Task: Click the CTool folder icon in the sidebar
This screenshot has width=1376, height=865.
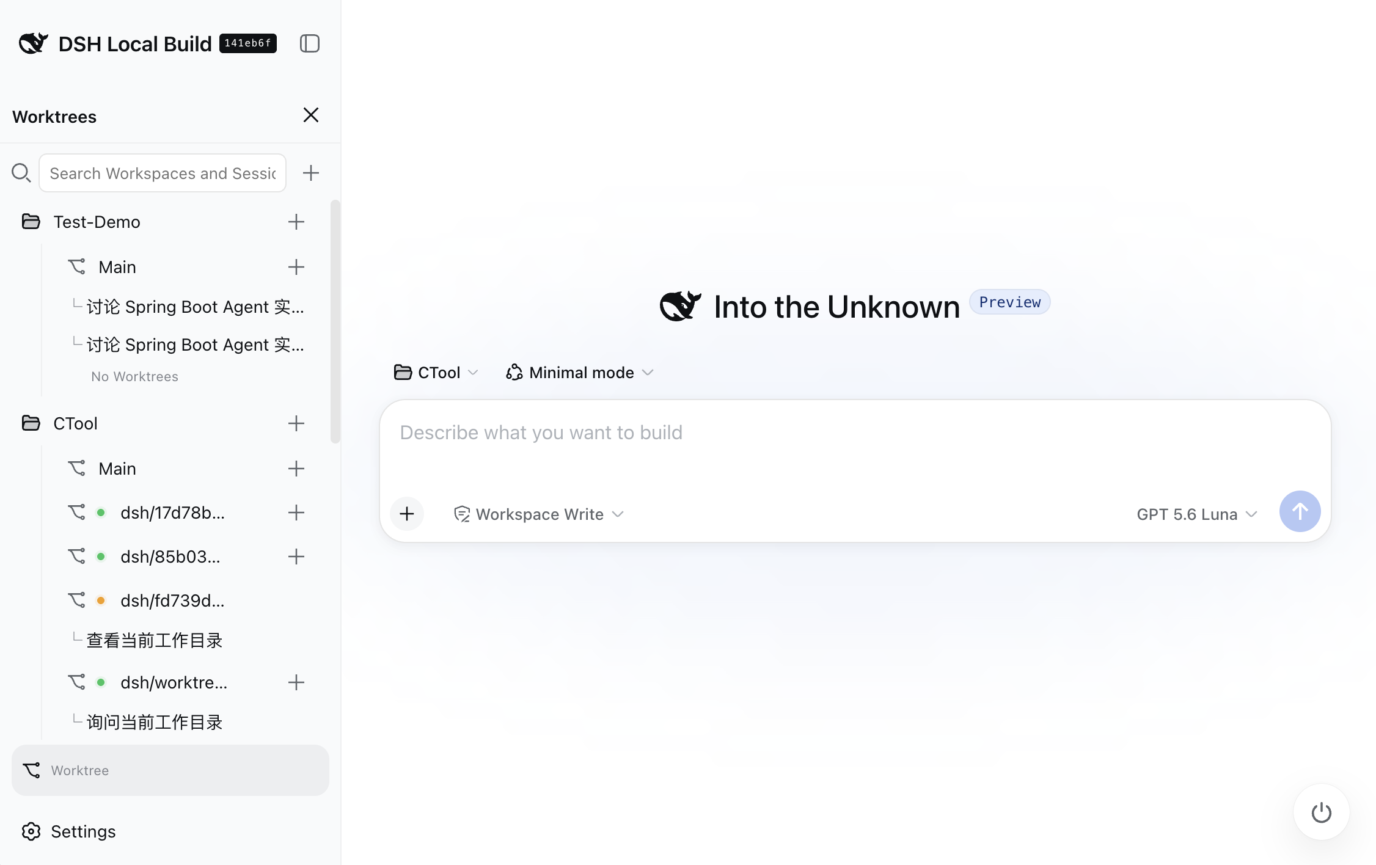Action: [x=31, y=423]
